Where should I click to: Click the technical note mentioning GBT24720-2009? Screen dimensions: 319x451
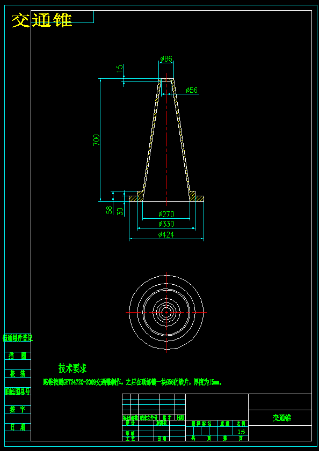click(x=133, y=382)
